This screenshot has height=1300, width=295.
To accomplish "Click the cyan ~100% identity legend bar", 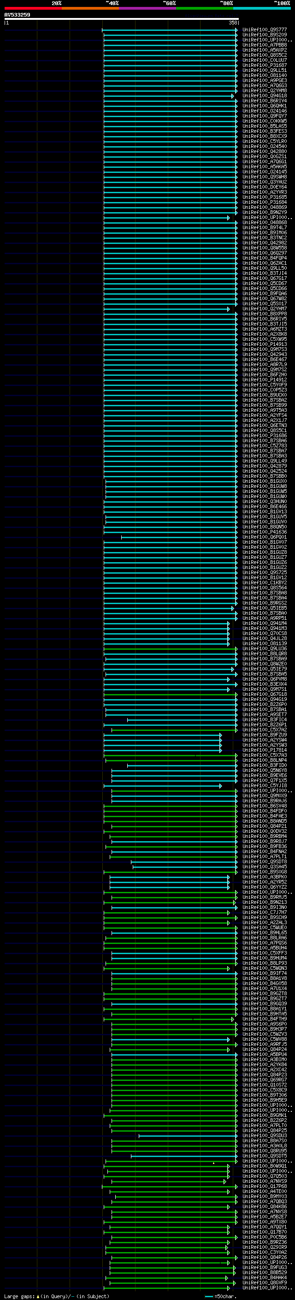I will 262,8.
